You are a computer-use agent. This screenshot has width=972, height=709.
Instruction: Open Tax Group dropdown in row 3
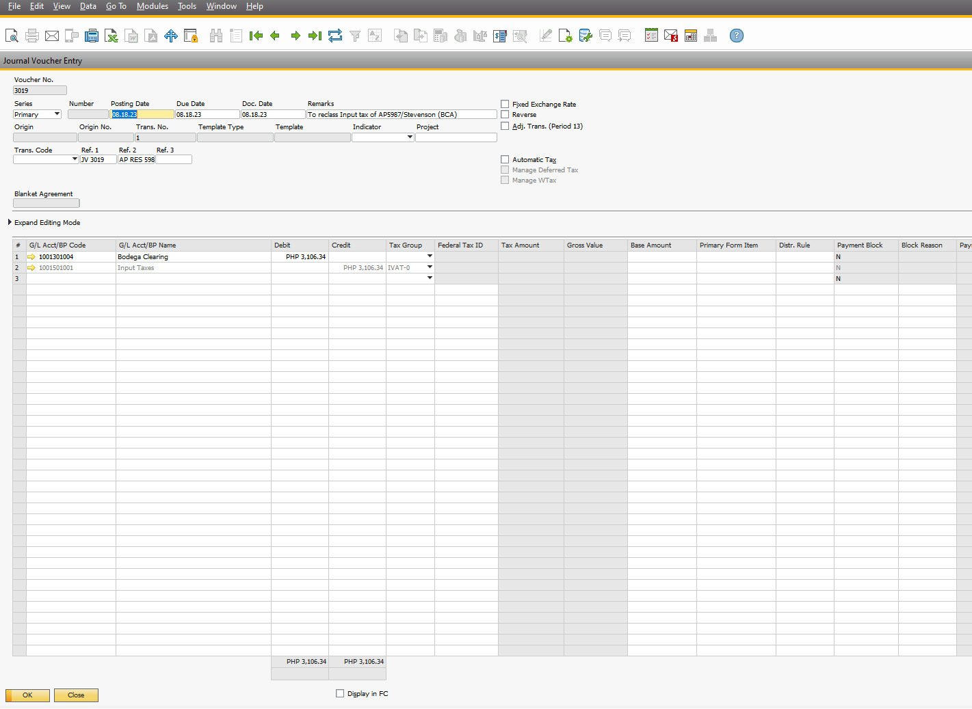point(430,278)
